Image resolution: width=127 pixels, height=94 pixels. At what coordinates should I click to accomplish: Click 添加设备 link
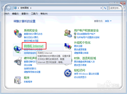(28, 65)
